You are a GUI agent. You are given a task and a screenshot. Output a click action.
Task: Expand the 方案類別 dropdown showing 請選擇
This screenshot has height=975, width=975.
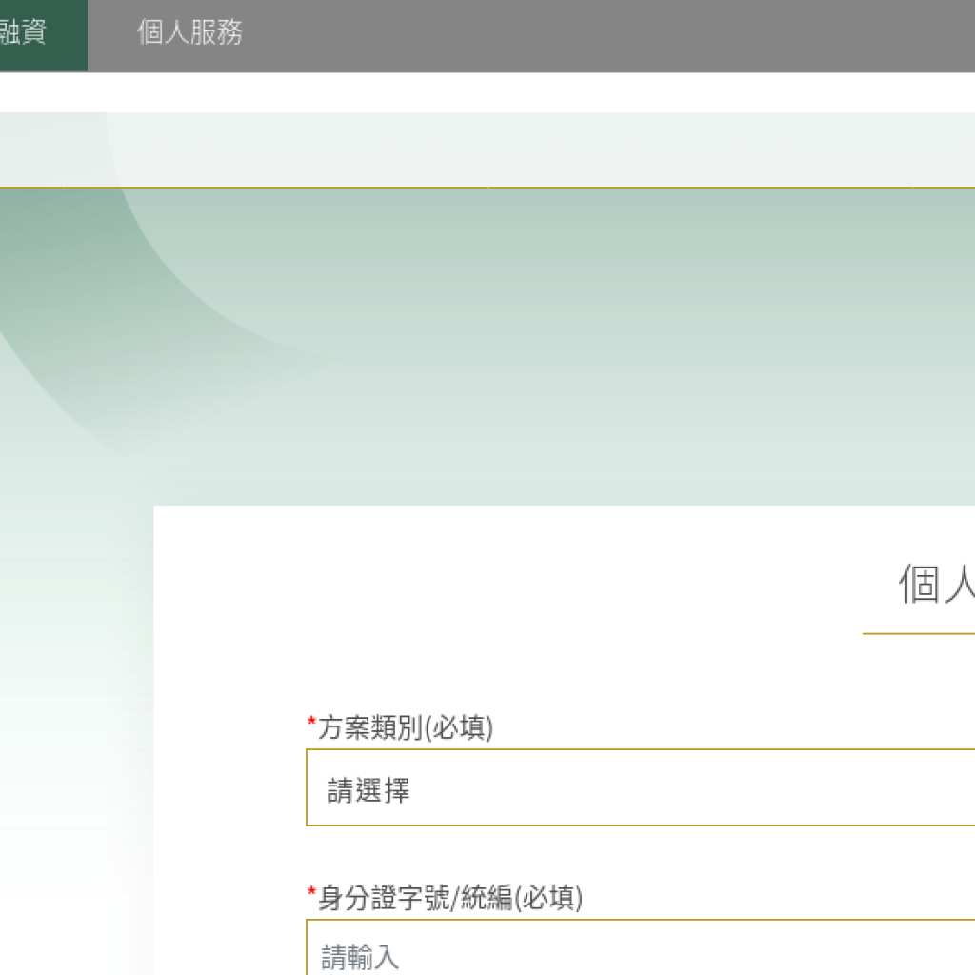[x=640, y=788]
